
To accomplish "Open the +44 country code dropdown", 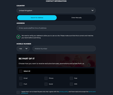I will (x=23, y=49).
